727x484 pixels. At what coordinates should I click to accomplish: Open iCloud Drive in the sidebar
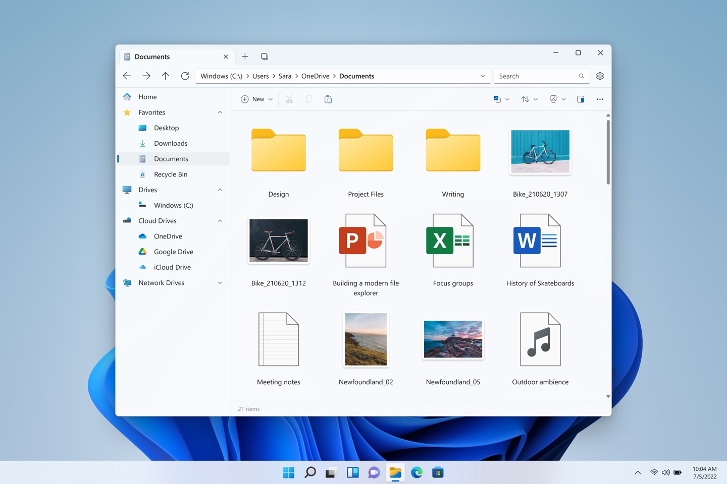pos(174,267)
